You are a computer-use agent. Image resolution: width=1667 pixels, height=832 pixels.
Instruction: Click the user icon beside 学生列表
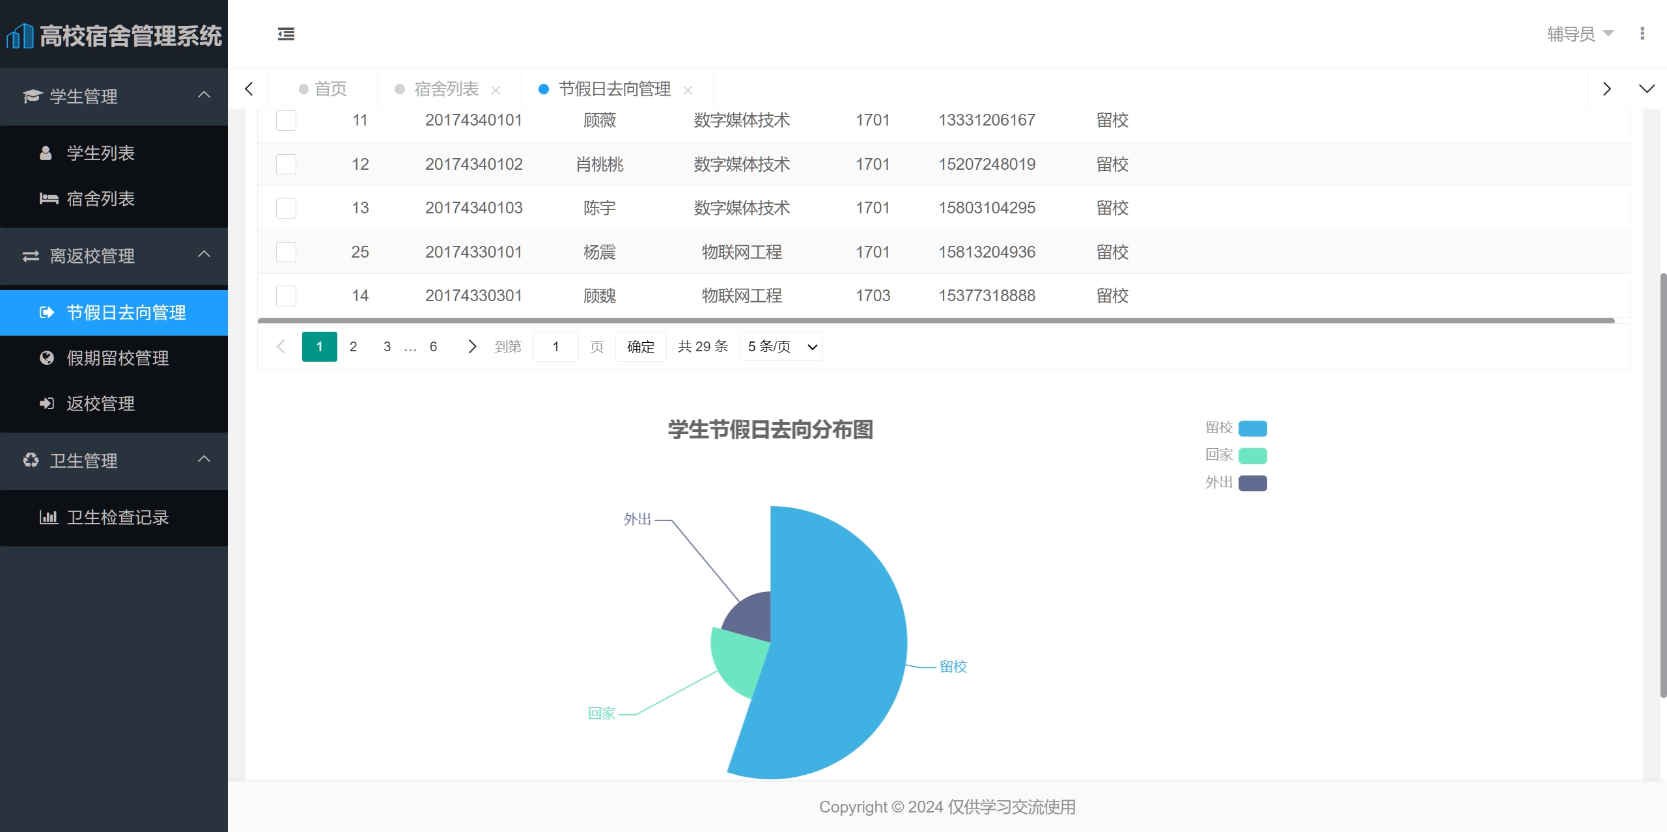(46, 153)
